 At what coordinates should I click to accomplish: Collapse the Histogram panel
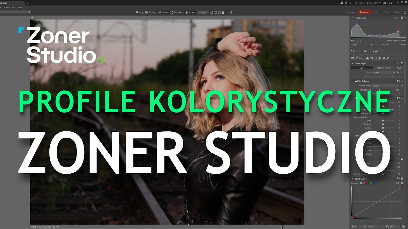coord(353,18)
